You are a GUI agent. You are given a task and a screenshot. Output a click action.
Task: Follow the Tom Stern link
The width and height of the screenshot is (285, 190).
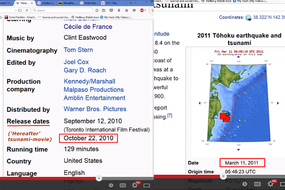pyautogui.click(x=78, y=50)
